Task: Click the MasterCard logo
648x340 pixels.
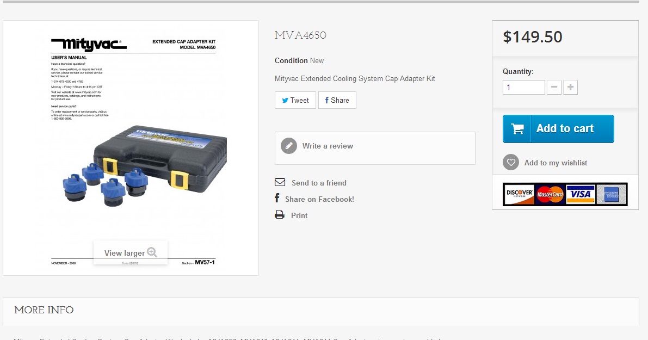Action: pyautogui.click(x=550, y=194)
